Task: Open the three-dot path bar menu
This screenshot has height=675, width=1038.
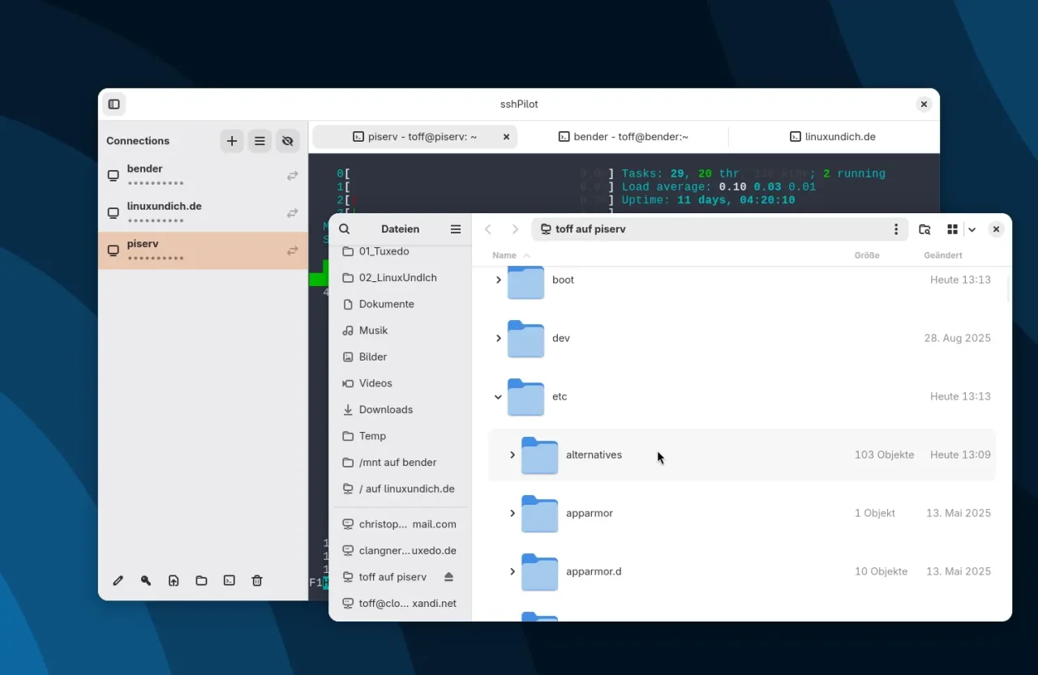Action: pyautogui.click(x=896, y=229)
